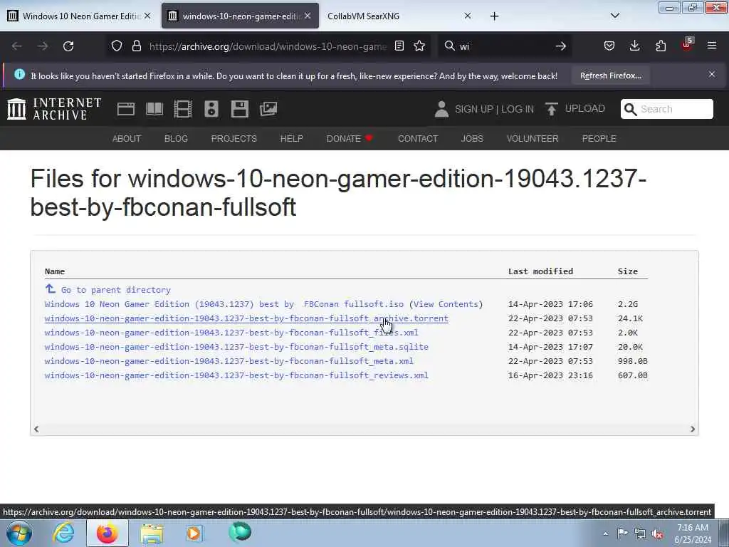This screenshot has width=729, height=547.
Task: Click the Internet Archive search field
Action: click(666, 109)
